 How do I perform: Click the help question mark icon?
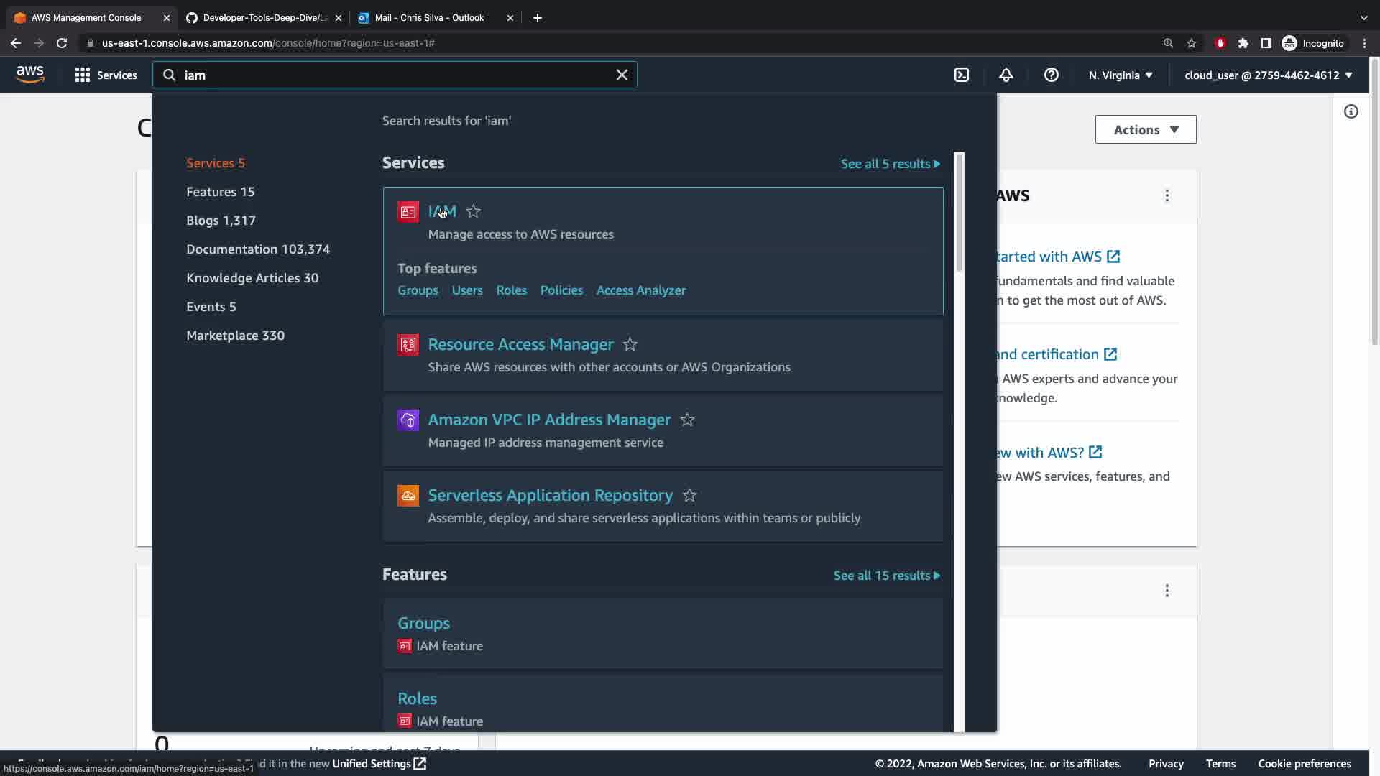click(x=1051, y=75)
